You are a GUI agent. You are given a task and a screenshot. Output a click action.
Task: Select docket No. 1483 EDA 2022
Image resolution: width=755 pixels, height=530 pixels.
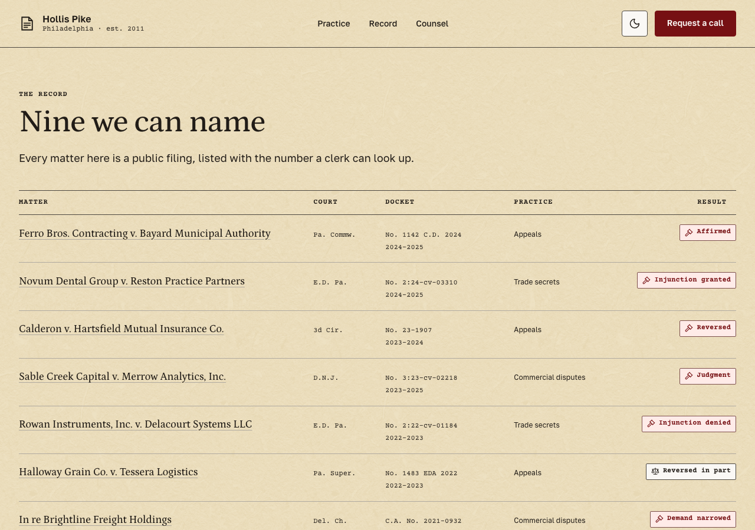(421, 473)
